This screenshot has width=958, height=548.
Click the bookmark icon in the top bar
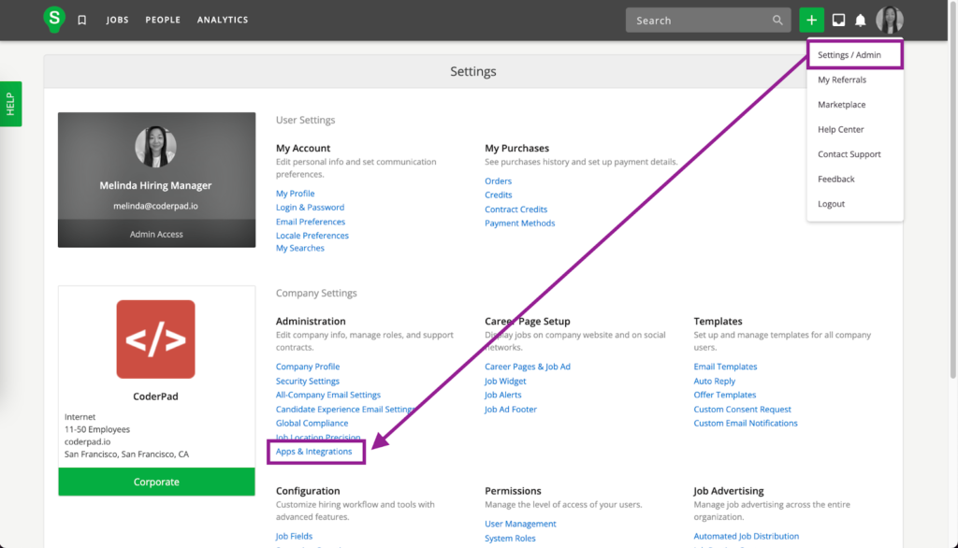coord(81,18)
